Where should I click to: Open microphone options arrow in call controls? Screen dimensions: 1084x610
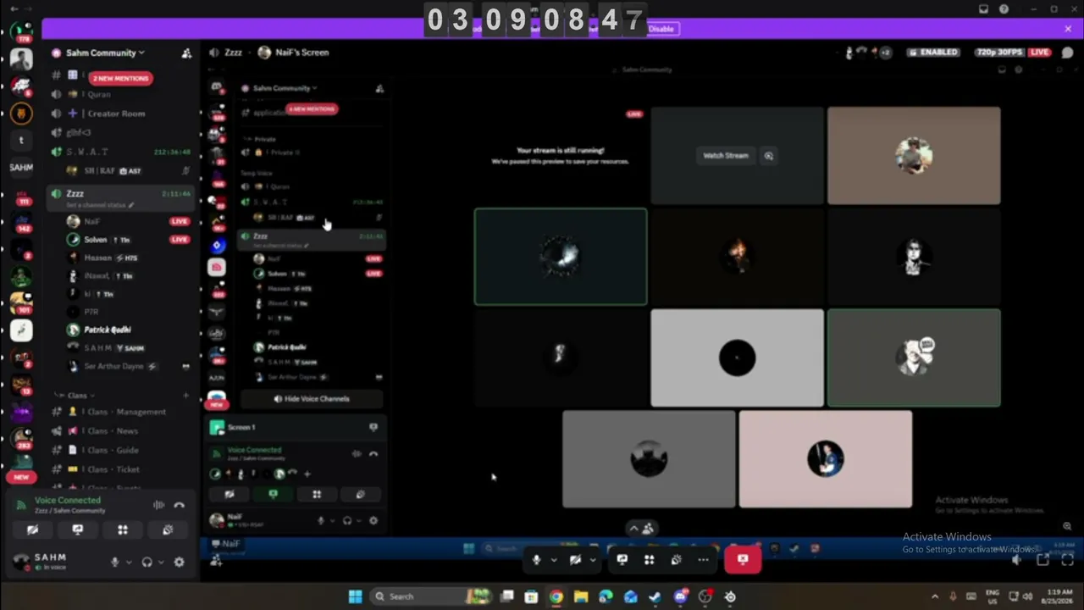(554, 559)
